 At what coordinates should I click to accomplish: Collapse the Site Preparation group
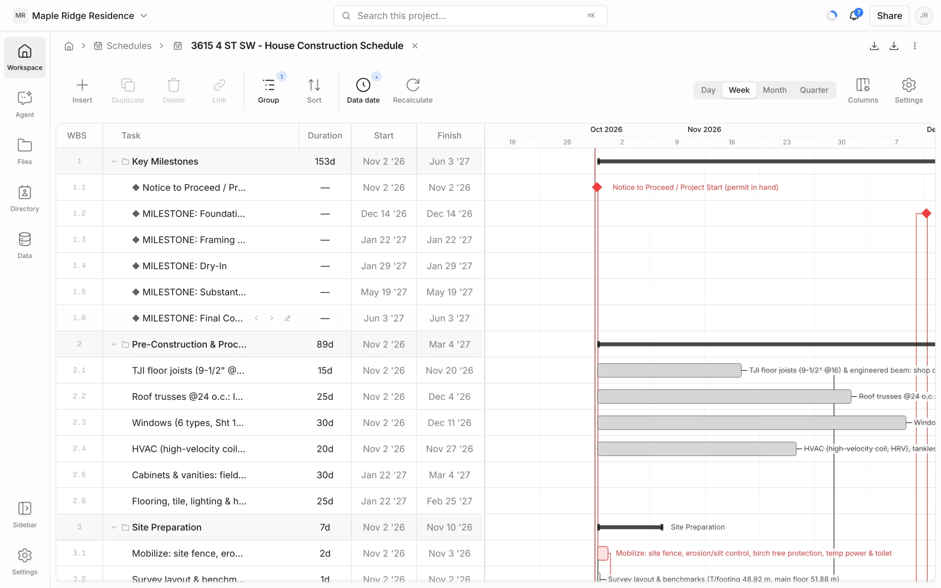coord(114,527)
